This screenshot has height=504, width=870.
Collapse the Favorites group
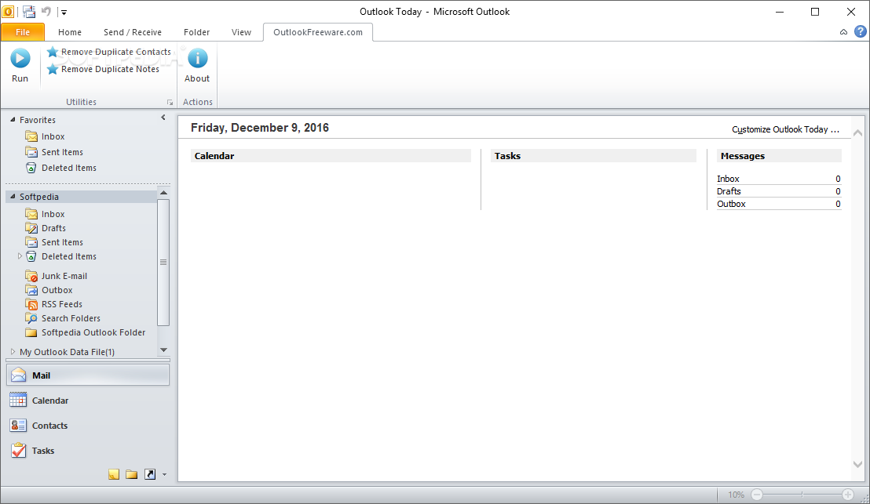pos(13,119)
